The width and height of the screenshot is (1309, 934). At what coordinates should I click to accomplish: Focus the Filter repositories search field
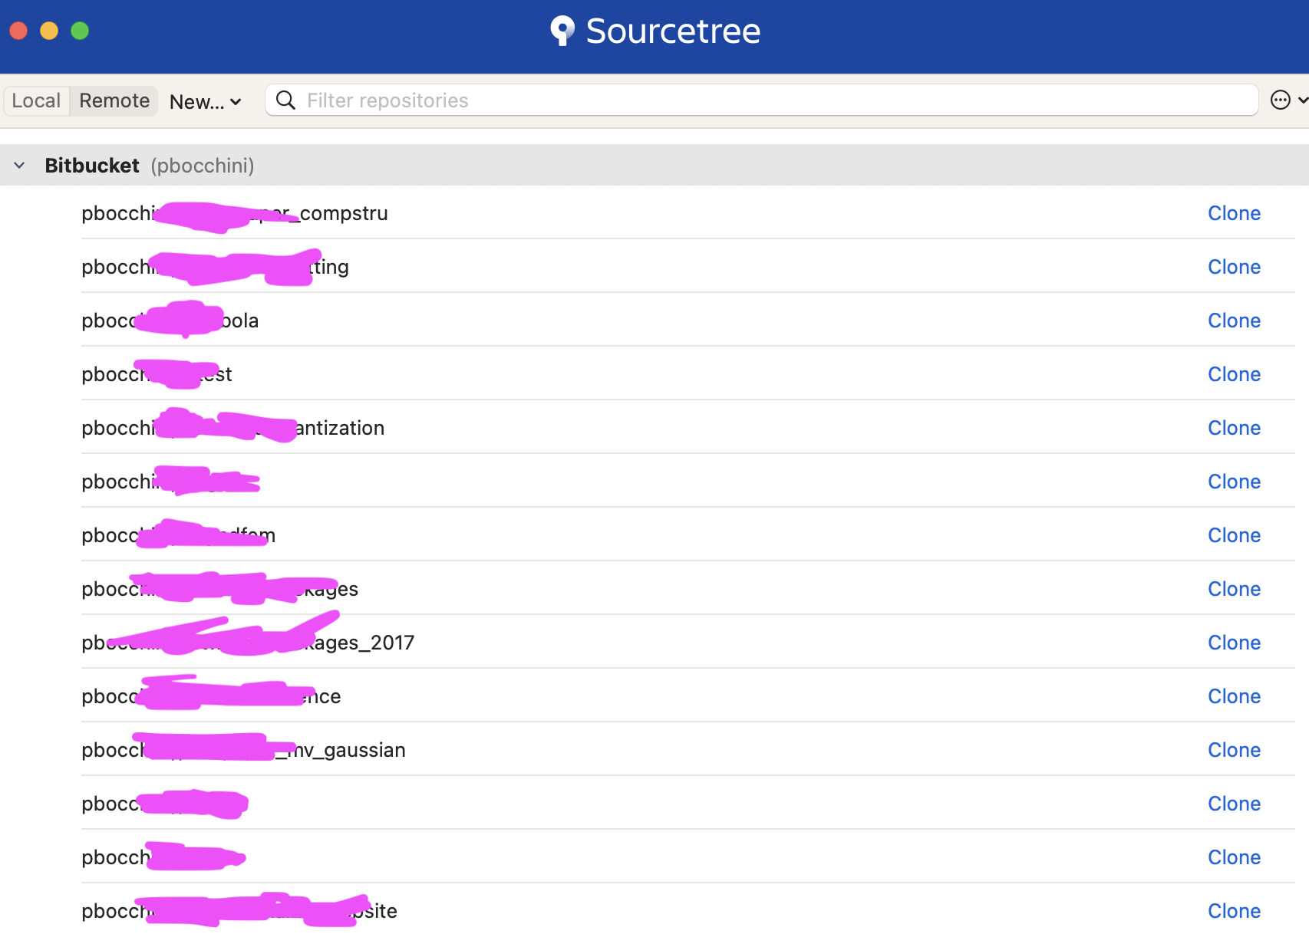pyautogui.click(x=761, y=100)
